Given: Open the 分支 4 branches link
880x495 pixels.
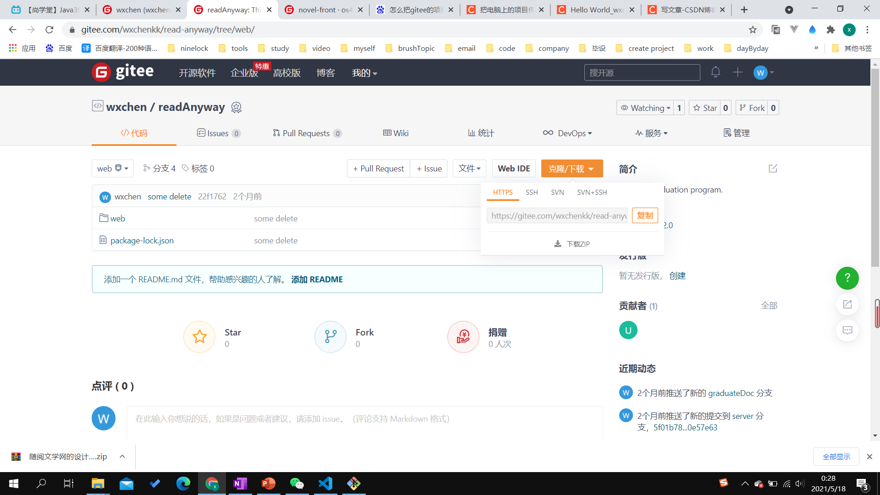Looking at the screenshot, I should (159, 168).
